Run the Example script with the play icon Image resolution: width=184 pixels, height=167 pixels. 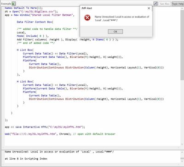pyautogui.click(x=14, y=4)
